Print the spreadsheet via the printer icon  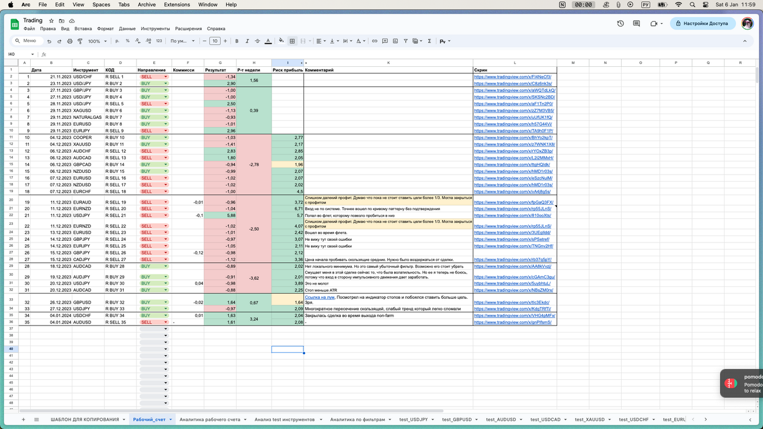click(x=70, y=41)
